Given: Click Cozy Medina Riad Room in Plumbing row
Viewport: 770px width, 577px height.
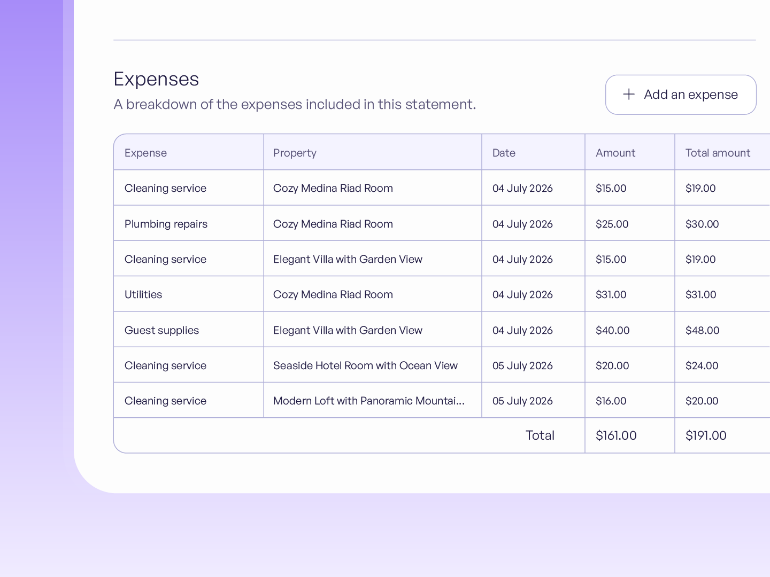Looking at the screenshot, I should tap(333, 224).
